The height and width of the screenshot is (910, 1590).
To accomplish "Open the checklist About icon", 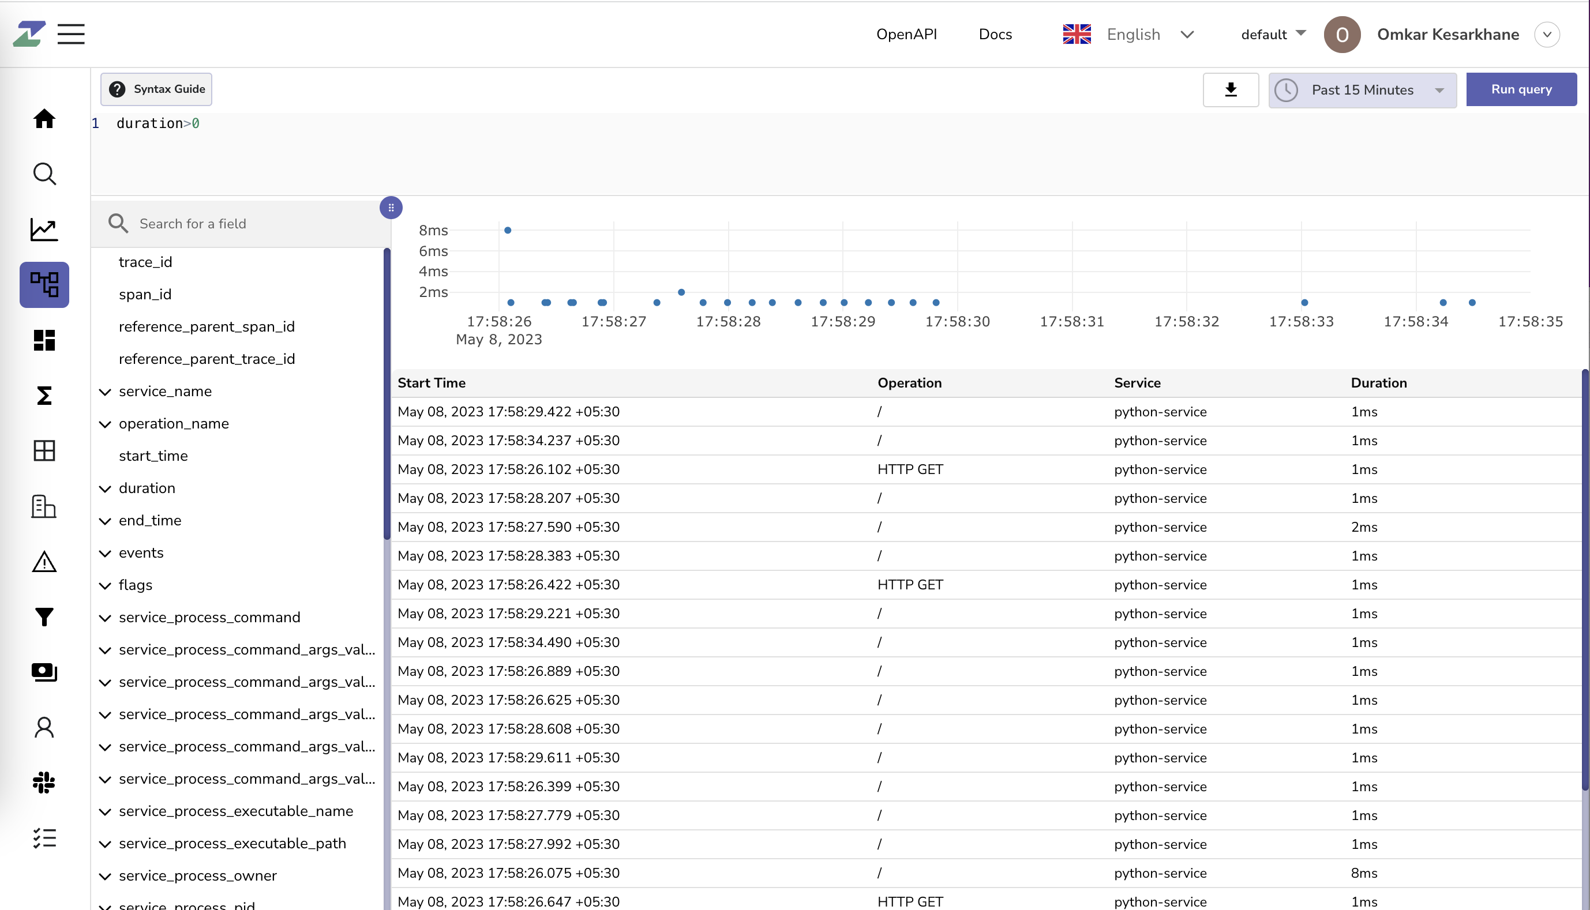I will 44,838.
